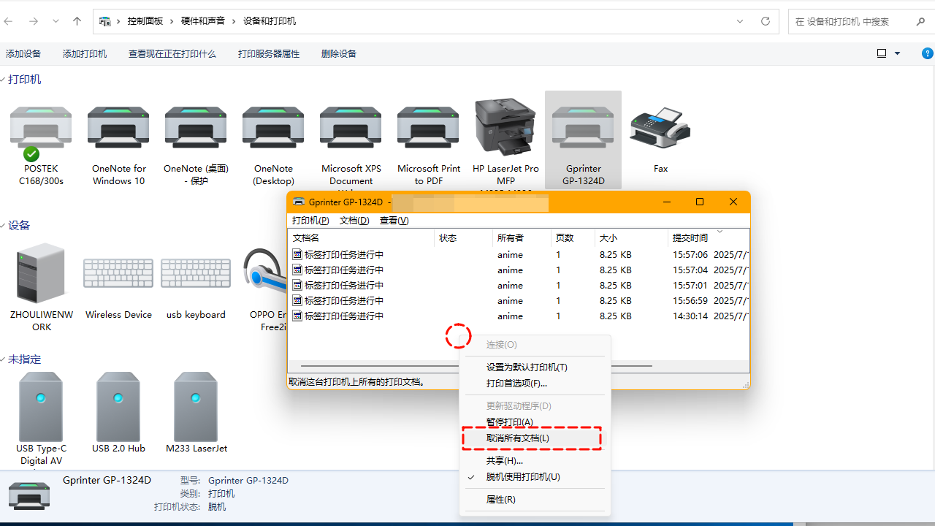Viewport: 935px width, 526px height.
Task: Select the usb keyboard device icon
Action: tap(196, 273)
